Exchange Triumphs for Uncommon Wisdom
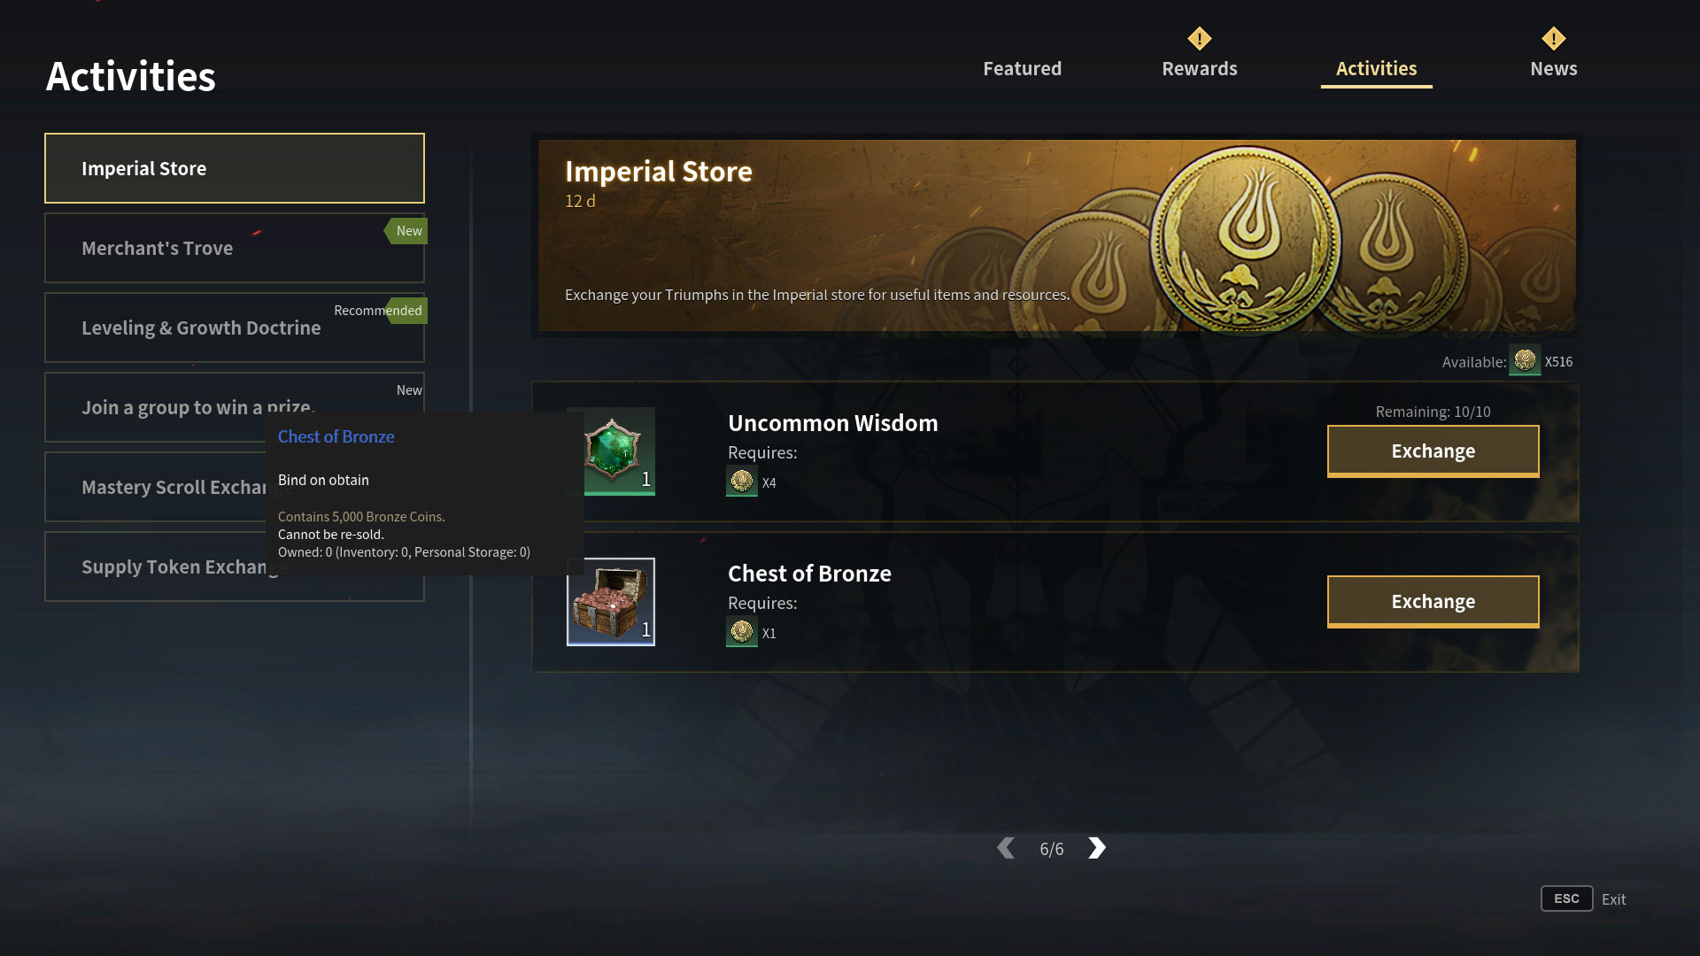 pos(1433,451)
